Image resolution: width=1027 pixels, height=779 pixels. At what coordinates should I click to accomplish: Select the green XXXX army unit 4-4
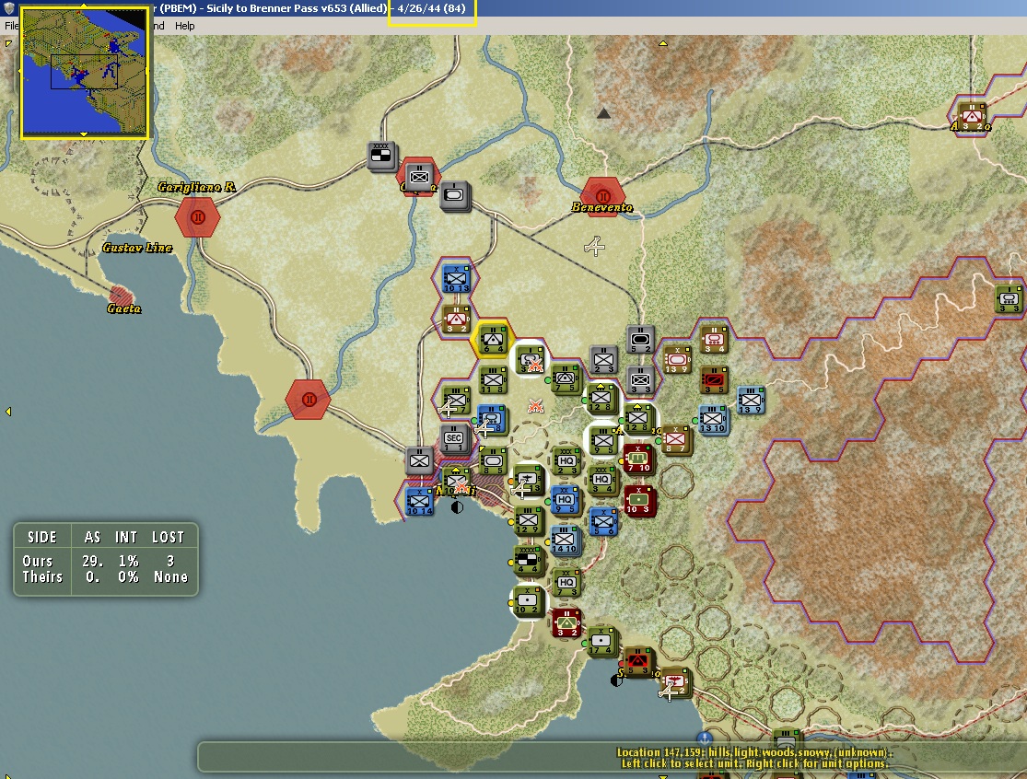pyautogui.click(x=528, y=560)
